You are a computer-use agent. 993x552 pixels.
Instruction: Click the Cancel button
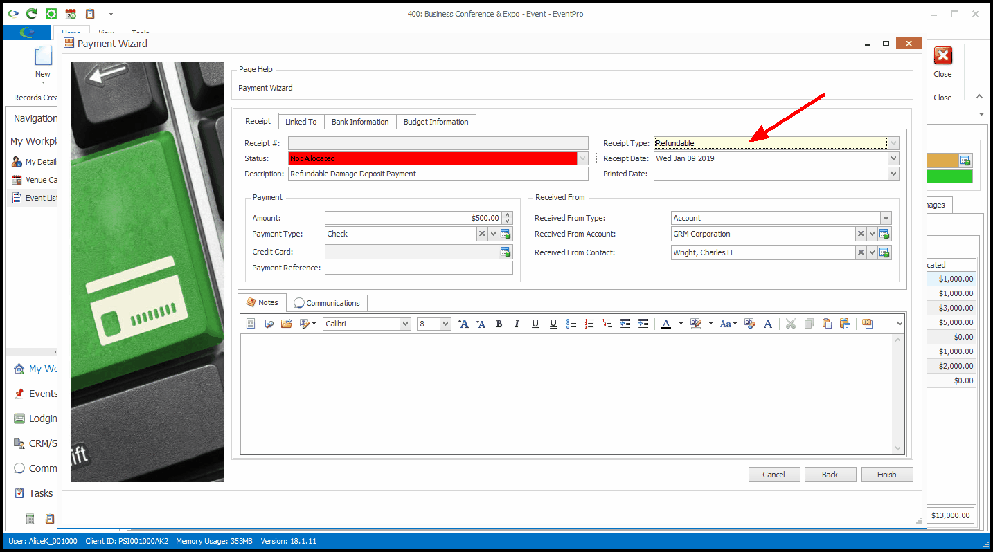pyautogui.click(x=774, y=475)
